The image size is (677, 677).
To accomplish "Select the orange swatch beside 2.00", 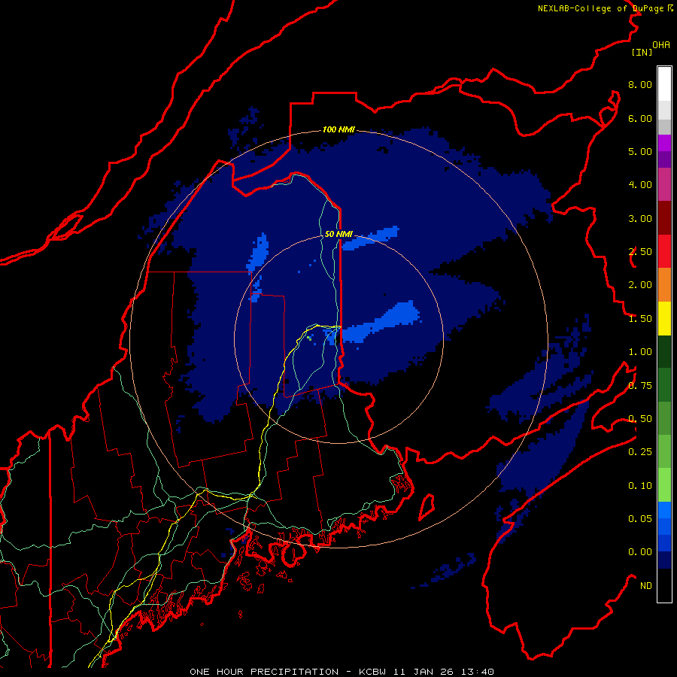I will click(664, 285).
